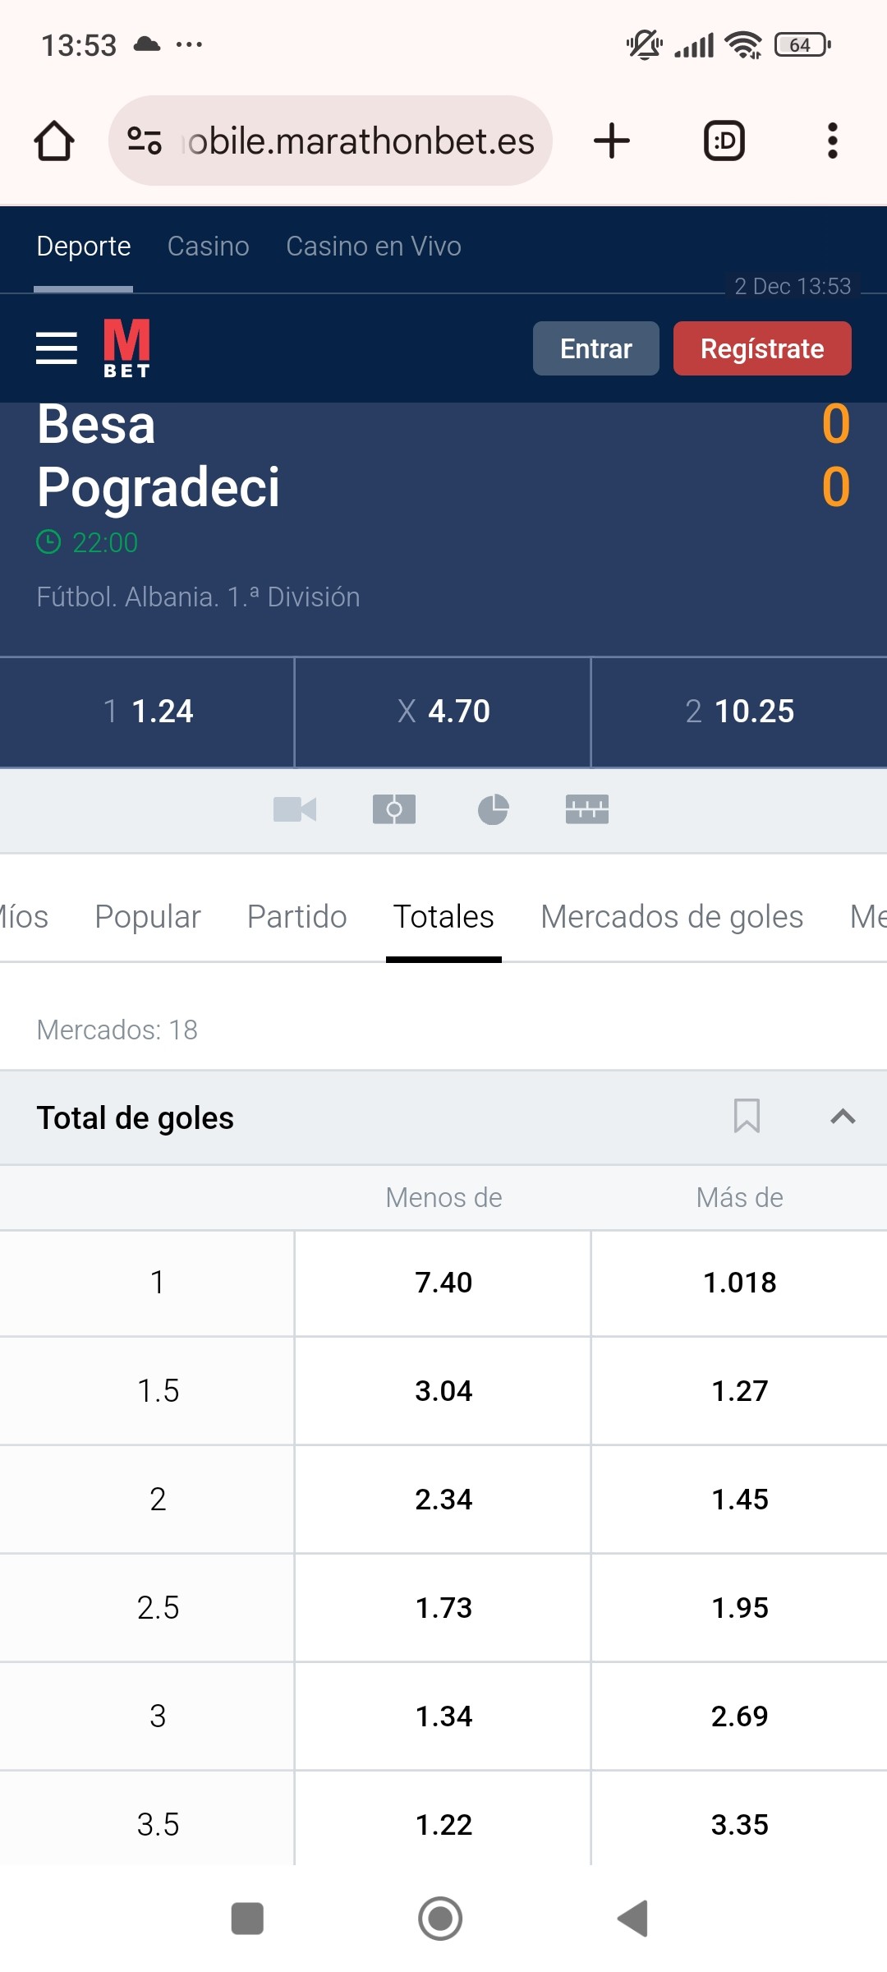Viewport: 887px width, 1972px height.
Task: Open the live video stream icon
Action: pos(295,809)
